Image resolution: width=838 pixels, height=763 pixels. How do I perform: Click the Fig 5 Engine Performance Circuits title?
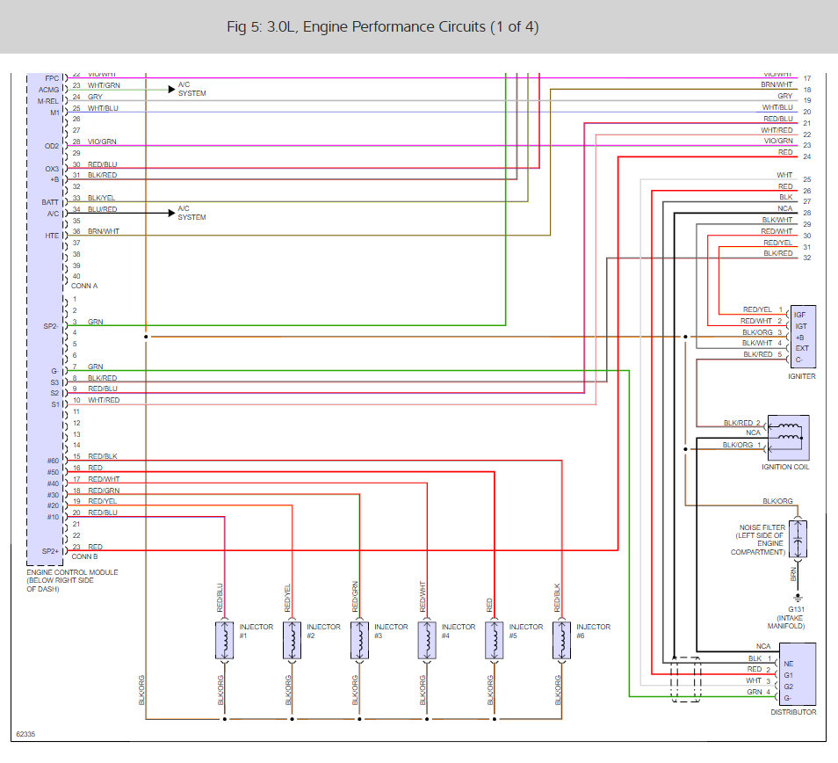tap(382, 27)
